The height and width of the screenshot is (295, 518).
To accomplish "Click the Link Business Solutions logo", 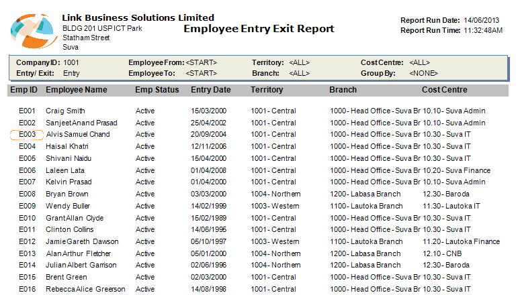I will point(32,30).
